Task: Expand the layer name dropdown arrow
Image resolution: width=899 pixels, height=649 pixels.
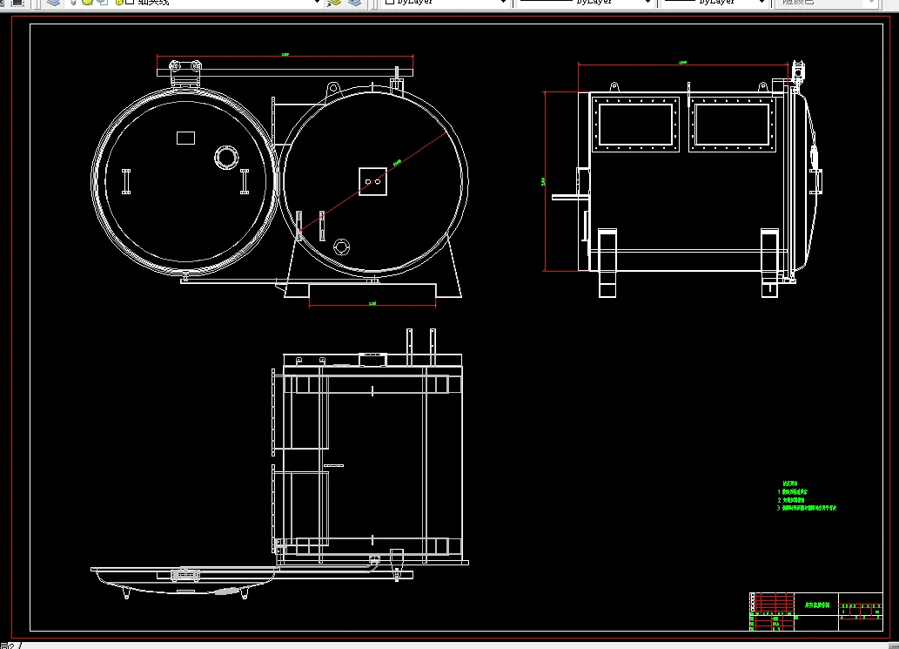Action: point(317,3)
